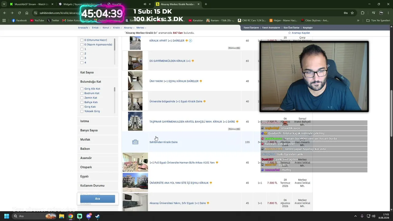393x221 pixels.
Task: Check the building age '2' checkbox
Action: 82,53
